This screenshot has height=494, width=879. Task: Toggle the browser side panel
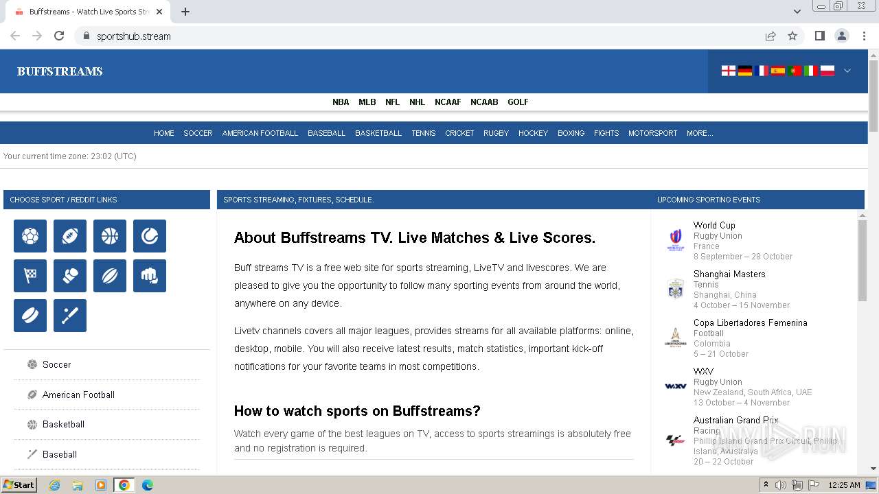819,36
